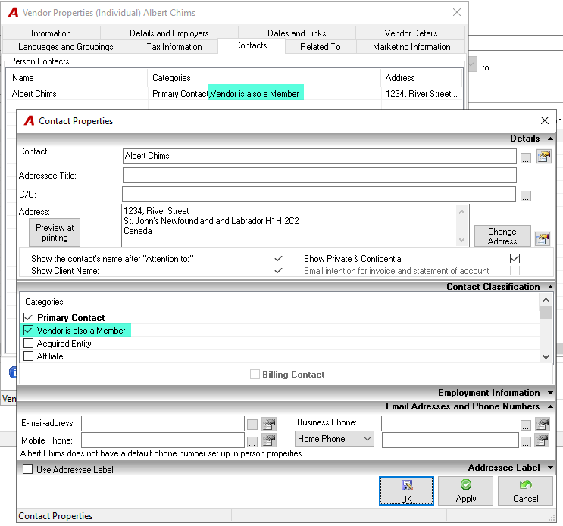Click properties icon beside Change Address
The width and height of the screenshot is (563, 526).
point(543,238)
